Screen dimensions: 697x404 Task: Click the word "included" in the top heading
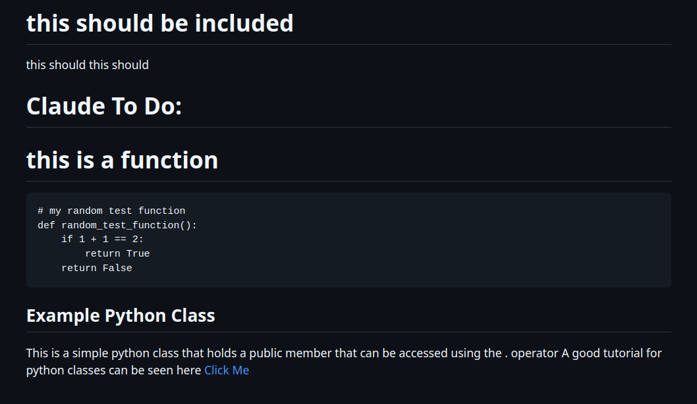[x=244, y=23]
